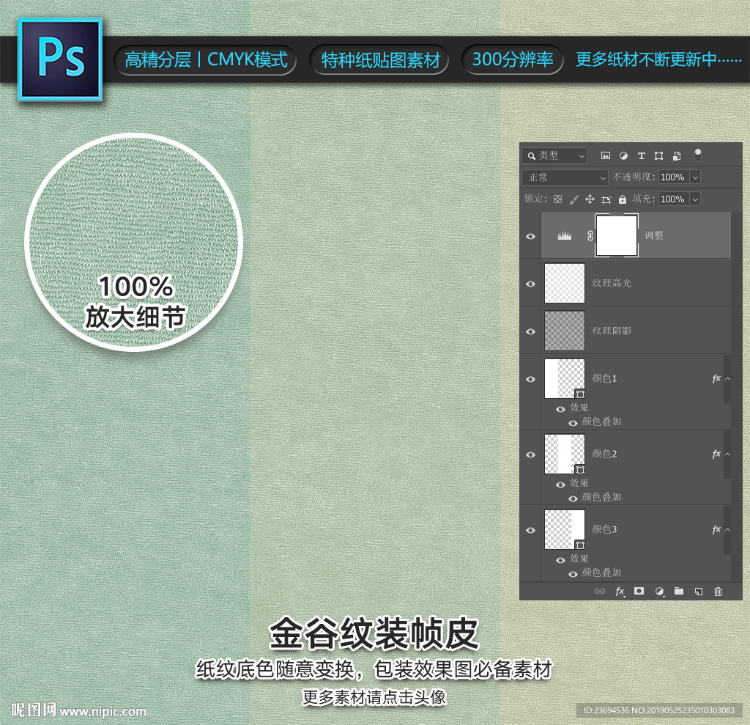Viewport: 750px width, 725px height.
Task: Click the lock all padlock icon
Action: (623, 199)
